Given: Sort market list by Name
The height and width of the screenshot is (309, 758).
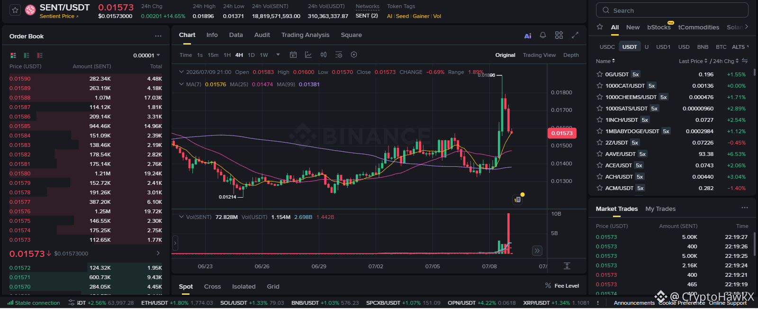Looking at the screenshot, I should coord(605,61).
